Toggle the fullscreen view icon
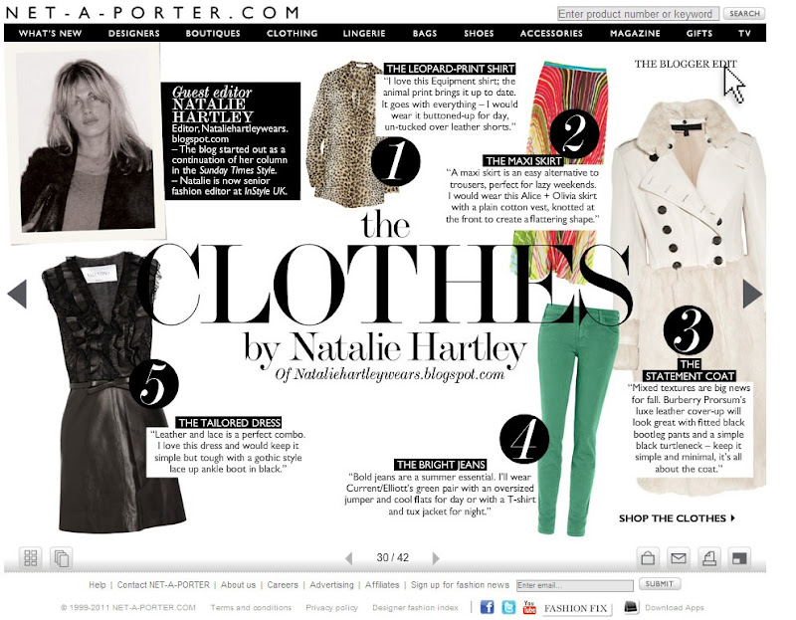796x620 pixels. point(739,557)
